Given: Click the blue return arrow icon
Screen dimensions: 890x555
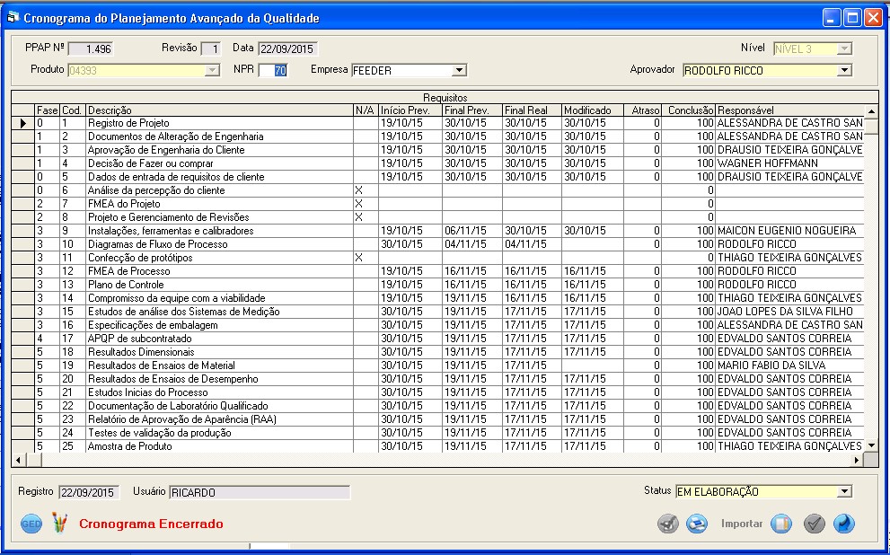Looking at the screenshot, I should pyautogui.click(x=844, y=524).
